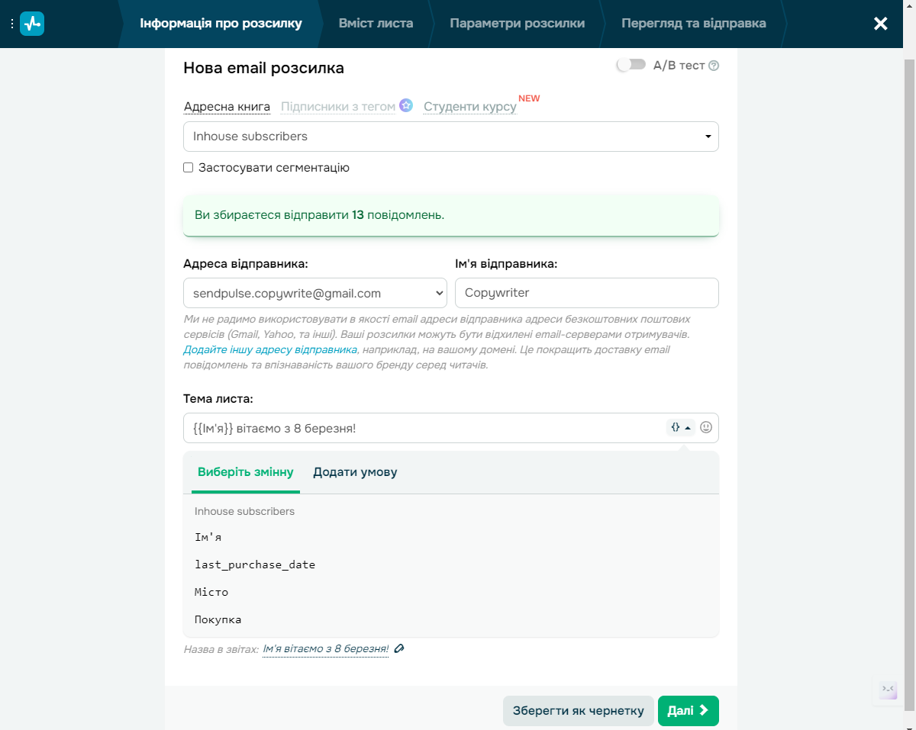The width and height of the screenshot is (916, 730).
Task: Open the "Параметри розсилки" step
Action: (517, 24)
